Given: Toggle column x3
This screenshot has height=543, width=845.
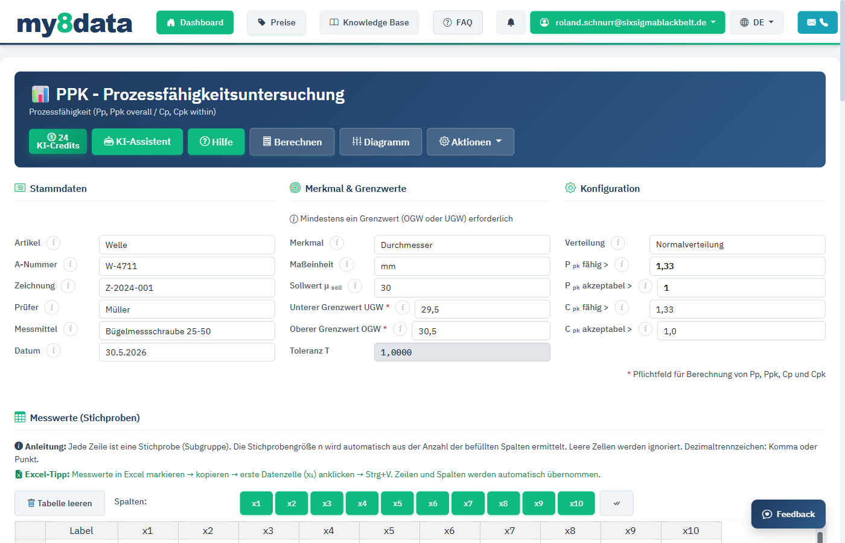Looking at the screenshot, I should (x=327, y=503).
